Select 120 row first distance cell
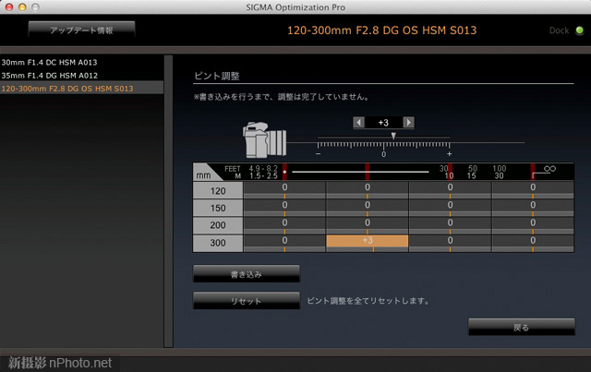 [284, 190]
